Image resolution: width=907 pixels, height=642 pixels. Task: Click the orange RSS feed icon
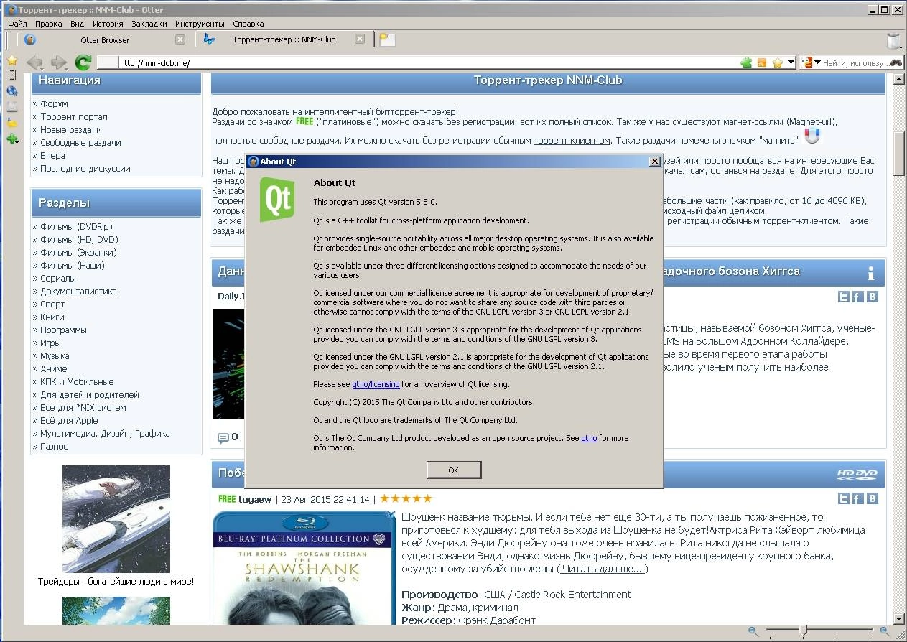coord(762,63)
